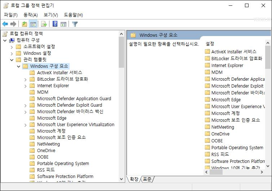The width and height of the screenshot is (272, 191).
Task: Expand Microsoft Defender Exploit Guard in tree
Action: coord(26,106)
